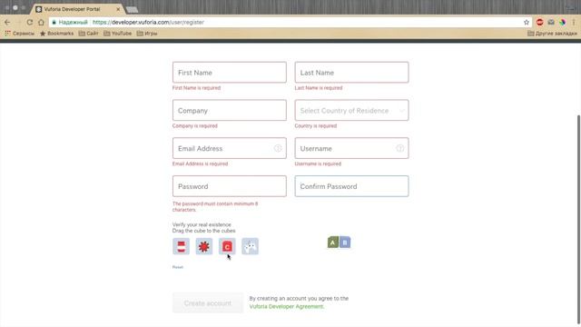
Task: Reload the page with refresh icon
Action: (x=30, y=22)
